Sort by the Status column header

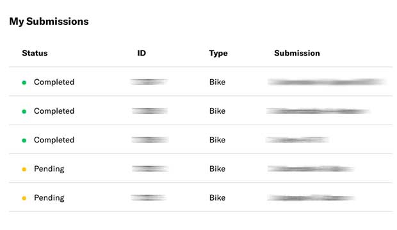click(x=35, y=53)
